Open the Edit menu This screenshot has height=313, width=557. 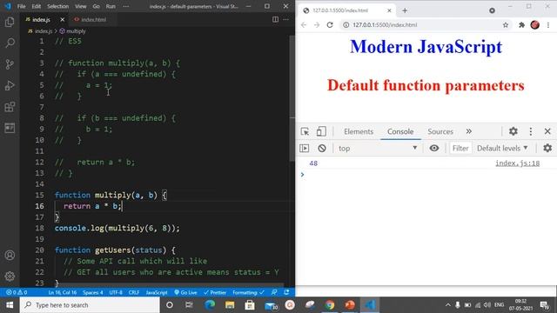[37, 6]
